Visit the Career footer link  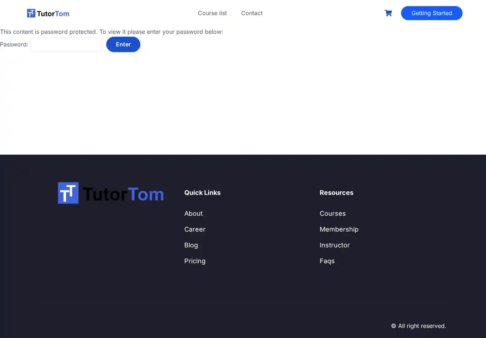click(x=195, y=229)
